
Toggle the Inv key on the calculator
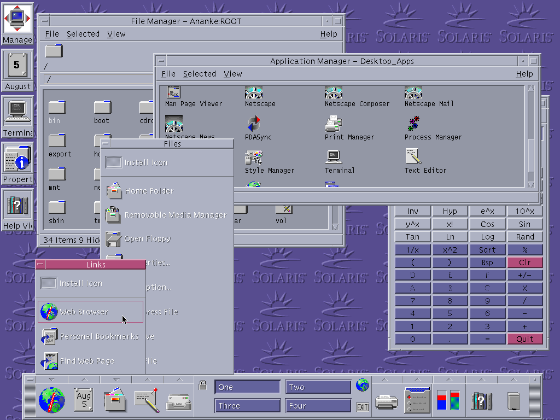pyautogui.click(x=412, y=211)
